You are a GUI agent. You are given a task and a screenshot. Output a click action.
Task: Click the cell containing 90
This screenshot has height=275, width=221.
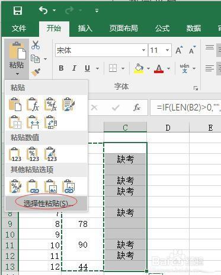[83, 245]
